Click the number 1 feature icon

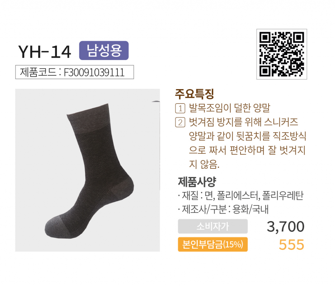pos(180,108)
